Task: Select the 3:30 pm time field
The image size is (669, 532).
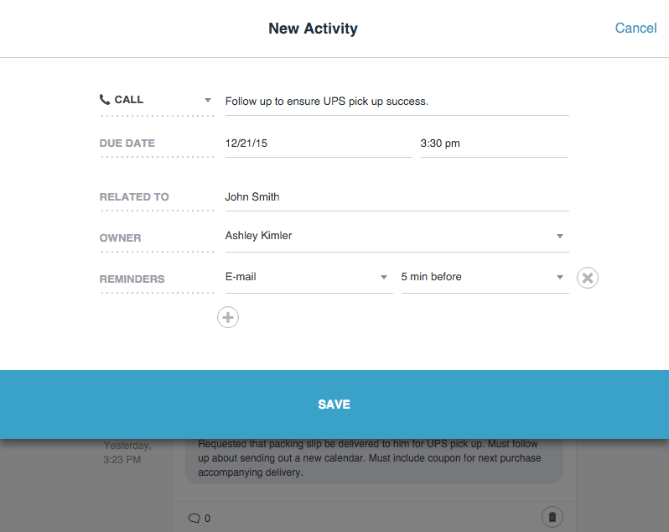Action: coord(495,143)
